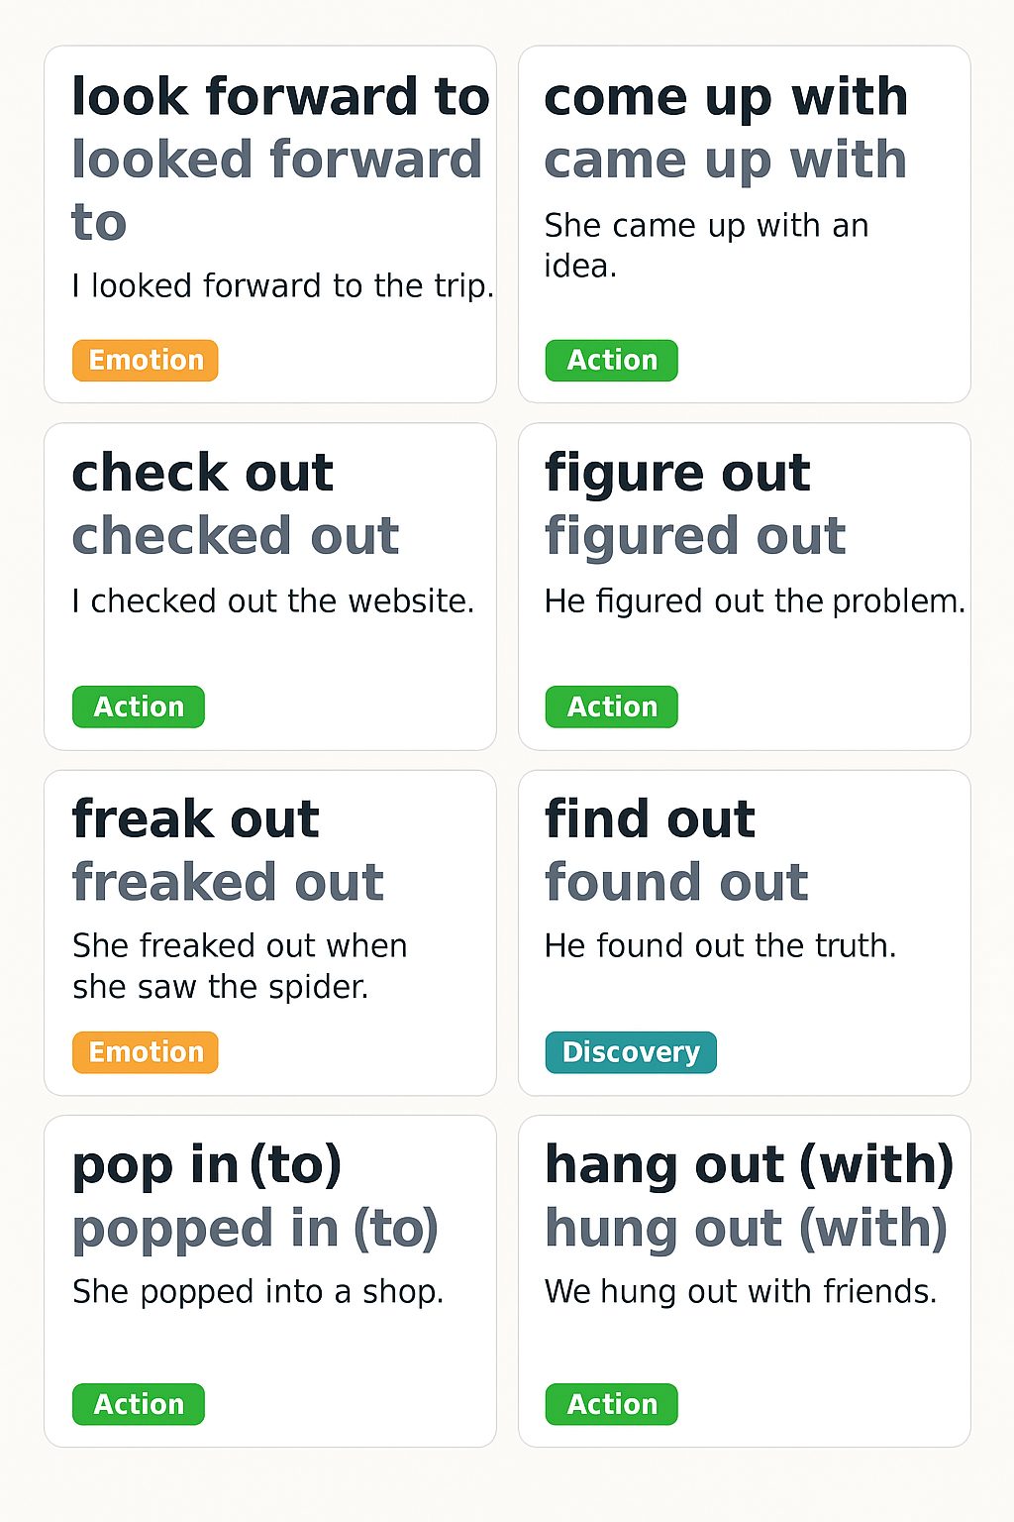Click the 'hang out (with)' title
This screenshot has width=1014, height=1522.
[x=749, y=1165]
